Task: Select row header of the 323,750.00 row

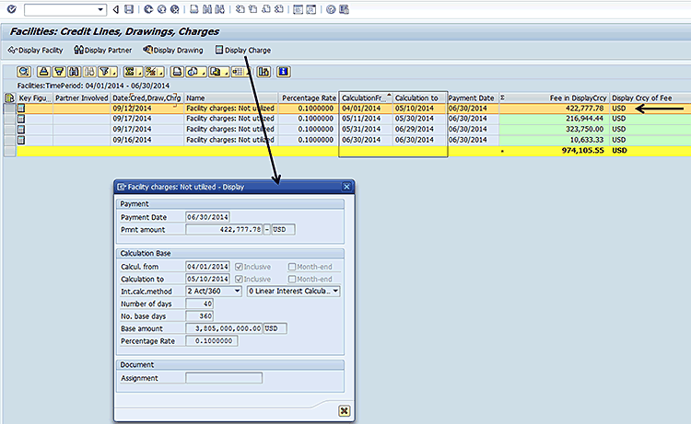Action: pyautogui.click(x=10, y=130)
